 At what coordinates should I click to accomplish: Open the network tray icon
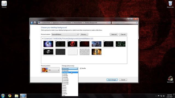click(161, 96)
